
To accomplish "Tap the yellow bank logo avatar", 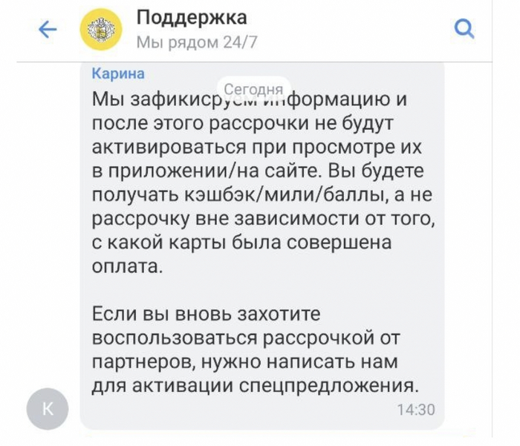I will pos(101,30).
